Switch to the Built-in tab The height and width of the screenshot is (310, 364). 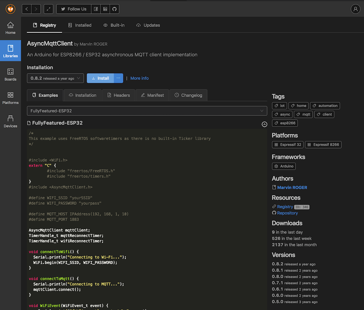point(114,25)
